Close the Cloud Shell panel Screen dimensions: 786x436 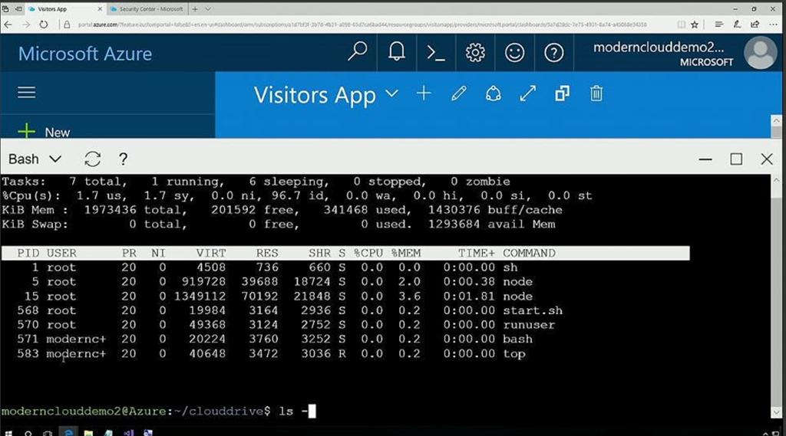pyautogui.click(x=767, y=159)
